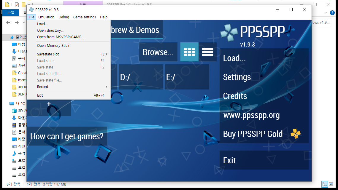Click the 음악 music icon in sidebar
338x190 pixels.
point(14,153)
